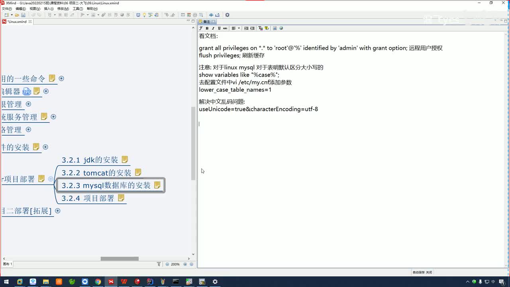Click the new workbook icon in toolbar
Viewport: 510px width, 287px height.
point(6,15)
